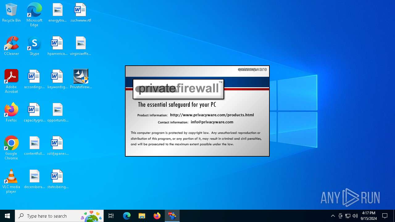Screen dimensions: 395x222
Task: Open the clock and calendar flyout
Action: pos(369,216)
